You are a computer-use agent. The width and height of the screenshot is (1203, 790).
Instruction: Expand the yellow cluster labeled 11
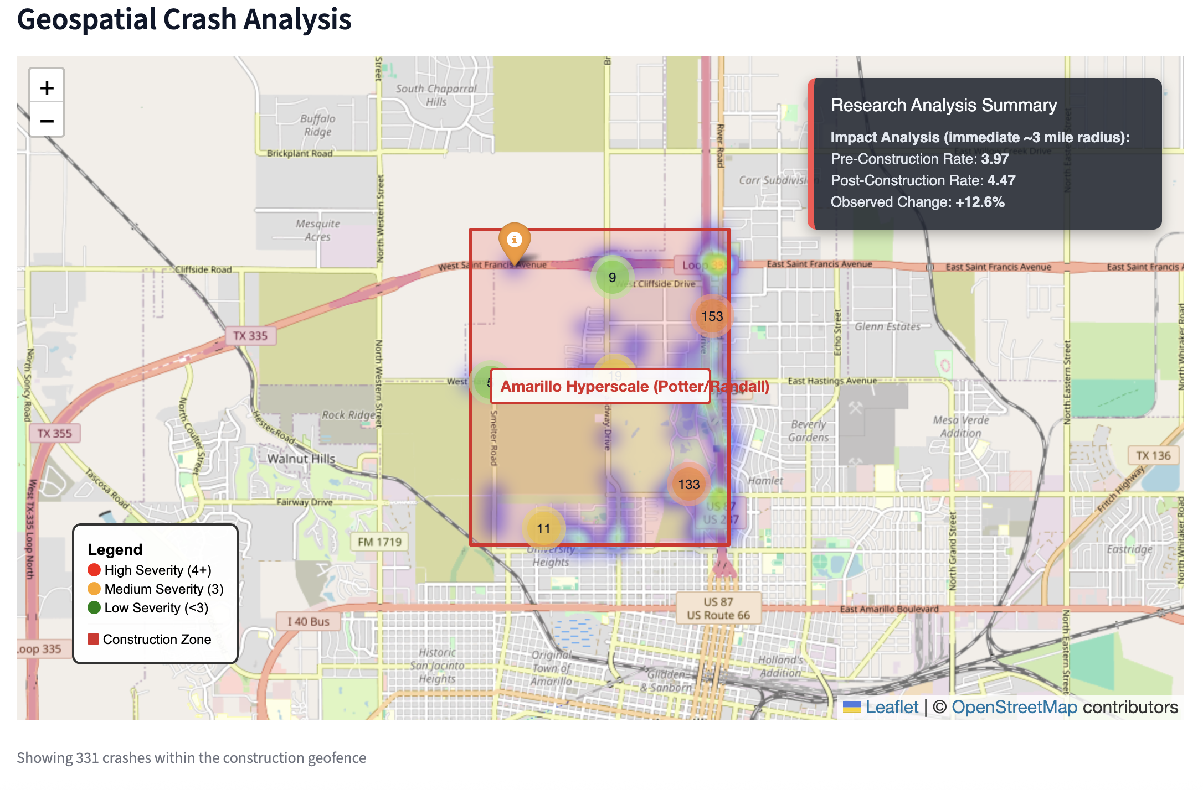click(x=543, y=528)
